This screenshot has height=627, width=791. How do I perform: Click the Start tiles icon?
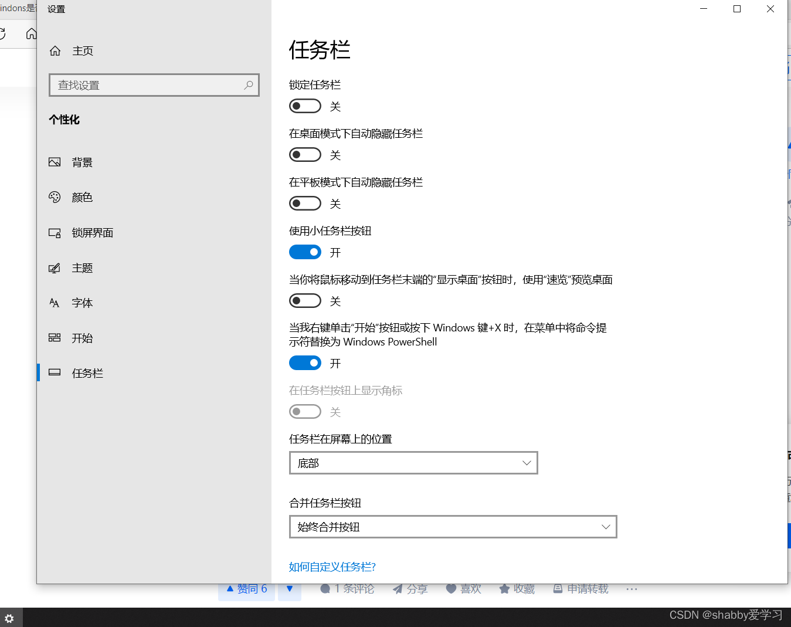coord(55,338)
